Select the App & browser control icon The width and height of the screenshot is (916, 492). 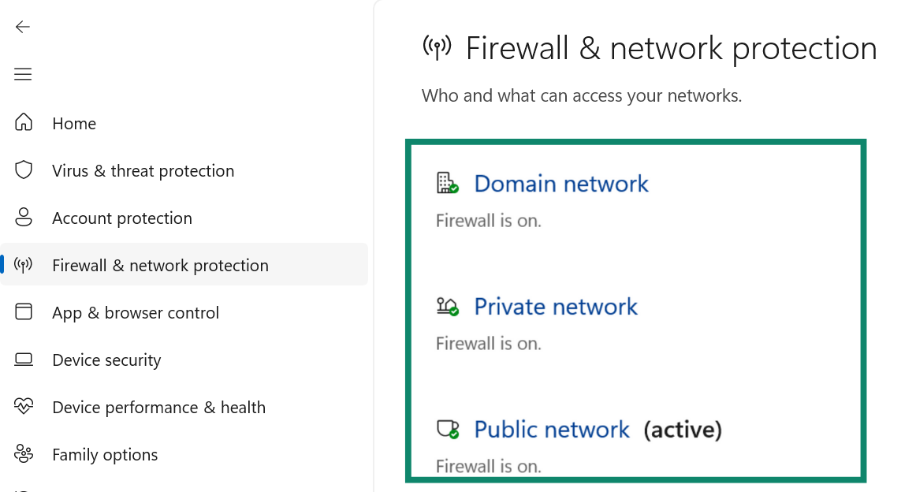[24, 312]
